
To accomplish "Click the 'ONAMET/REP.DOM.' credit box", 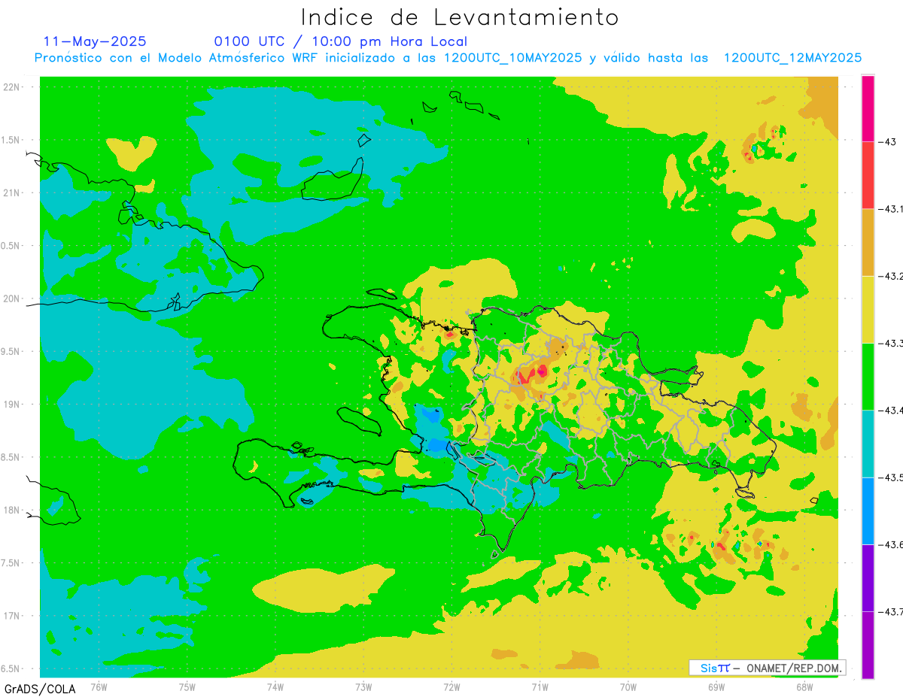I will click(x=768, y=668).
